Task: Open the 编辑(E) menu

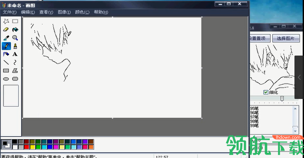Action: click(x=28, y=12)
